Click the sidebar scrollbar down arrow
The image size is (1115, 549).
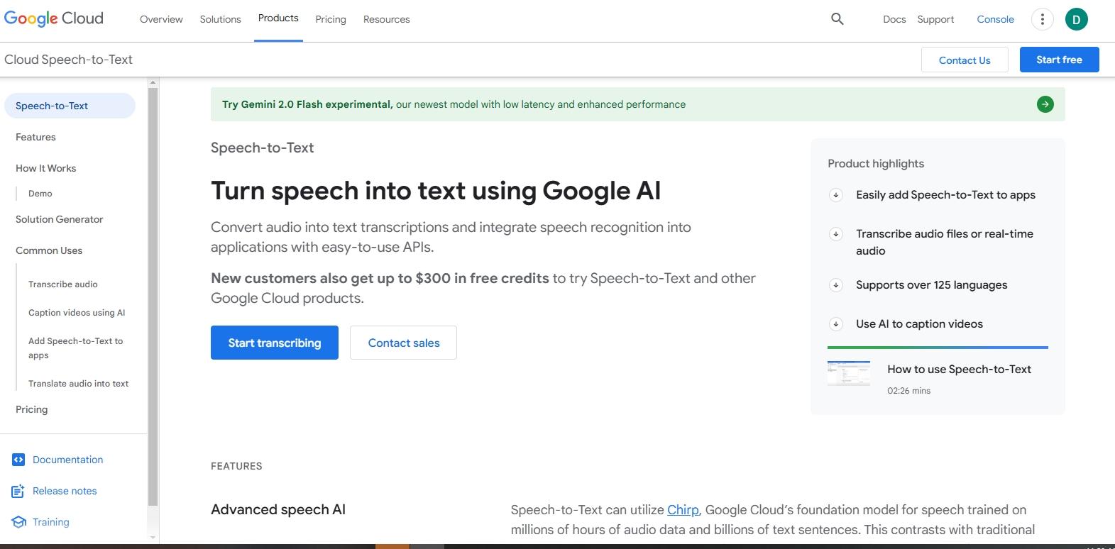point(153,538)
